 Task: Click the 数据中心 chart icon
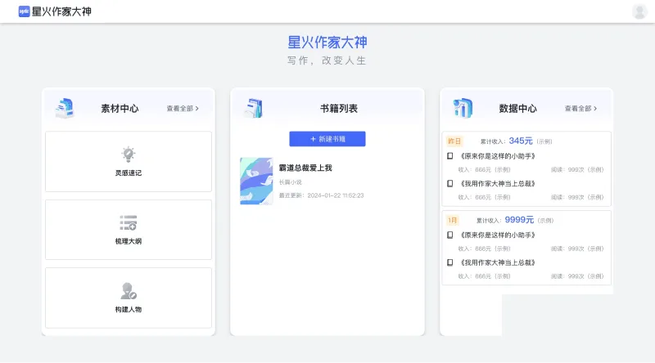[x=463, y=108]
